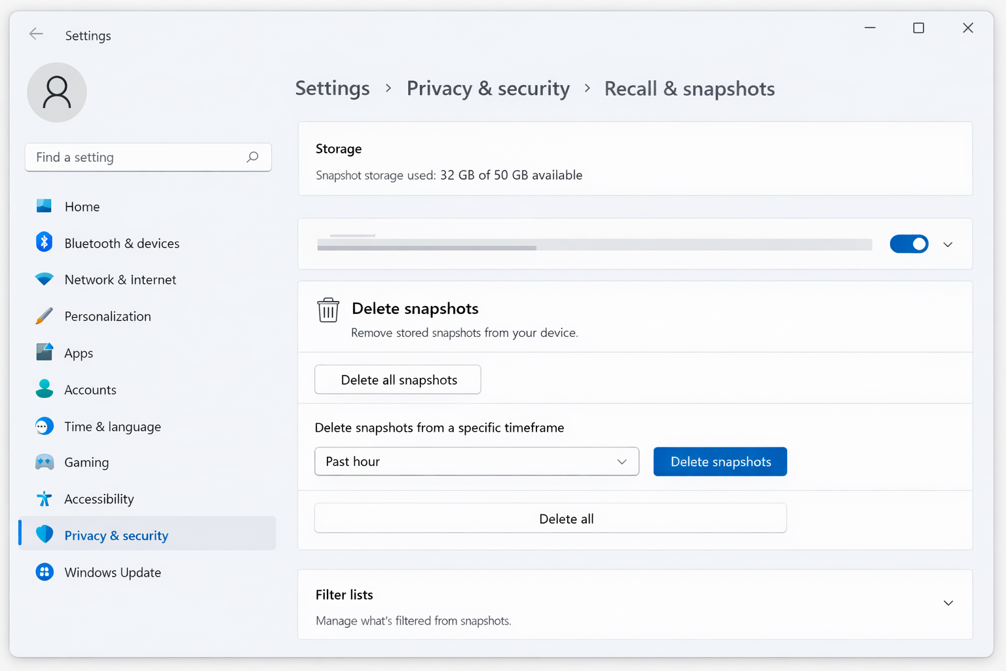The image size is (1006, 671).
Task: Open Network & Internet settings
Action: (x=121, y=280)
